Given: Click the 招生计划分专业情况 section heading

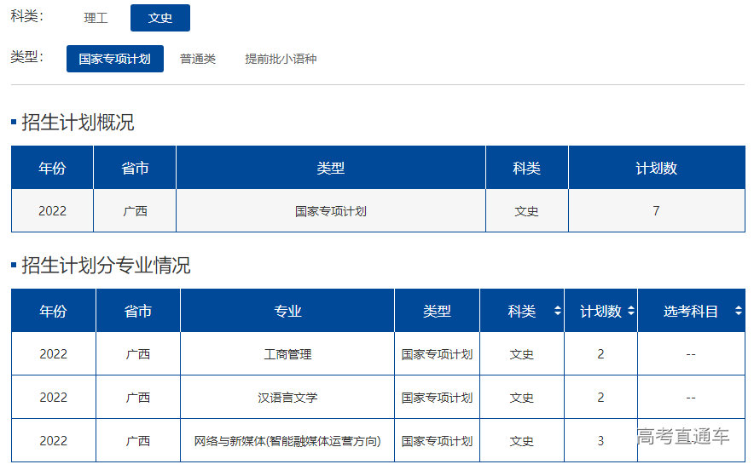Looking at the screenshot, I should (106, 266).
